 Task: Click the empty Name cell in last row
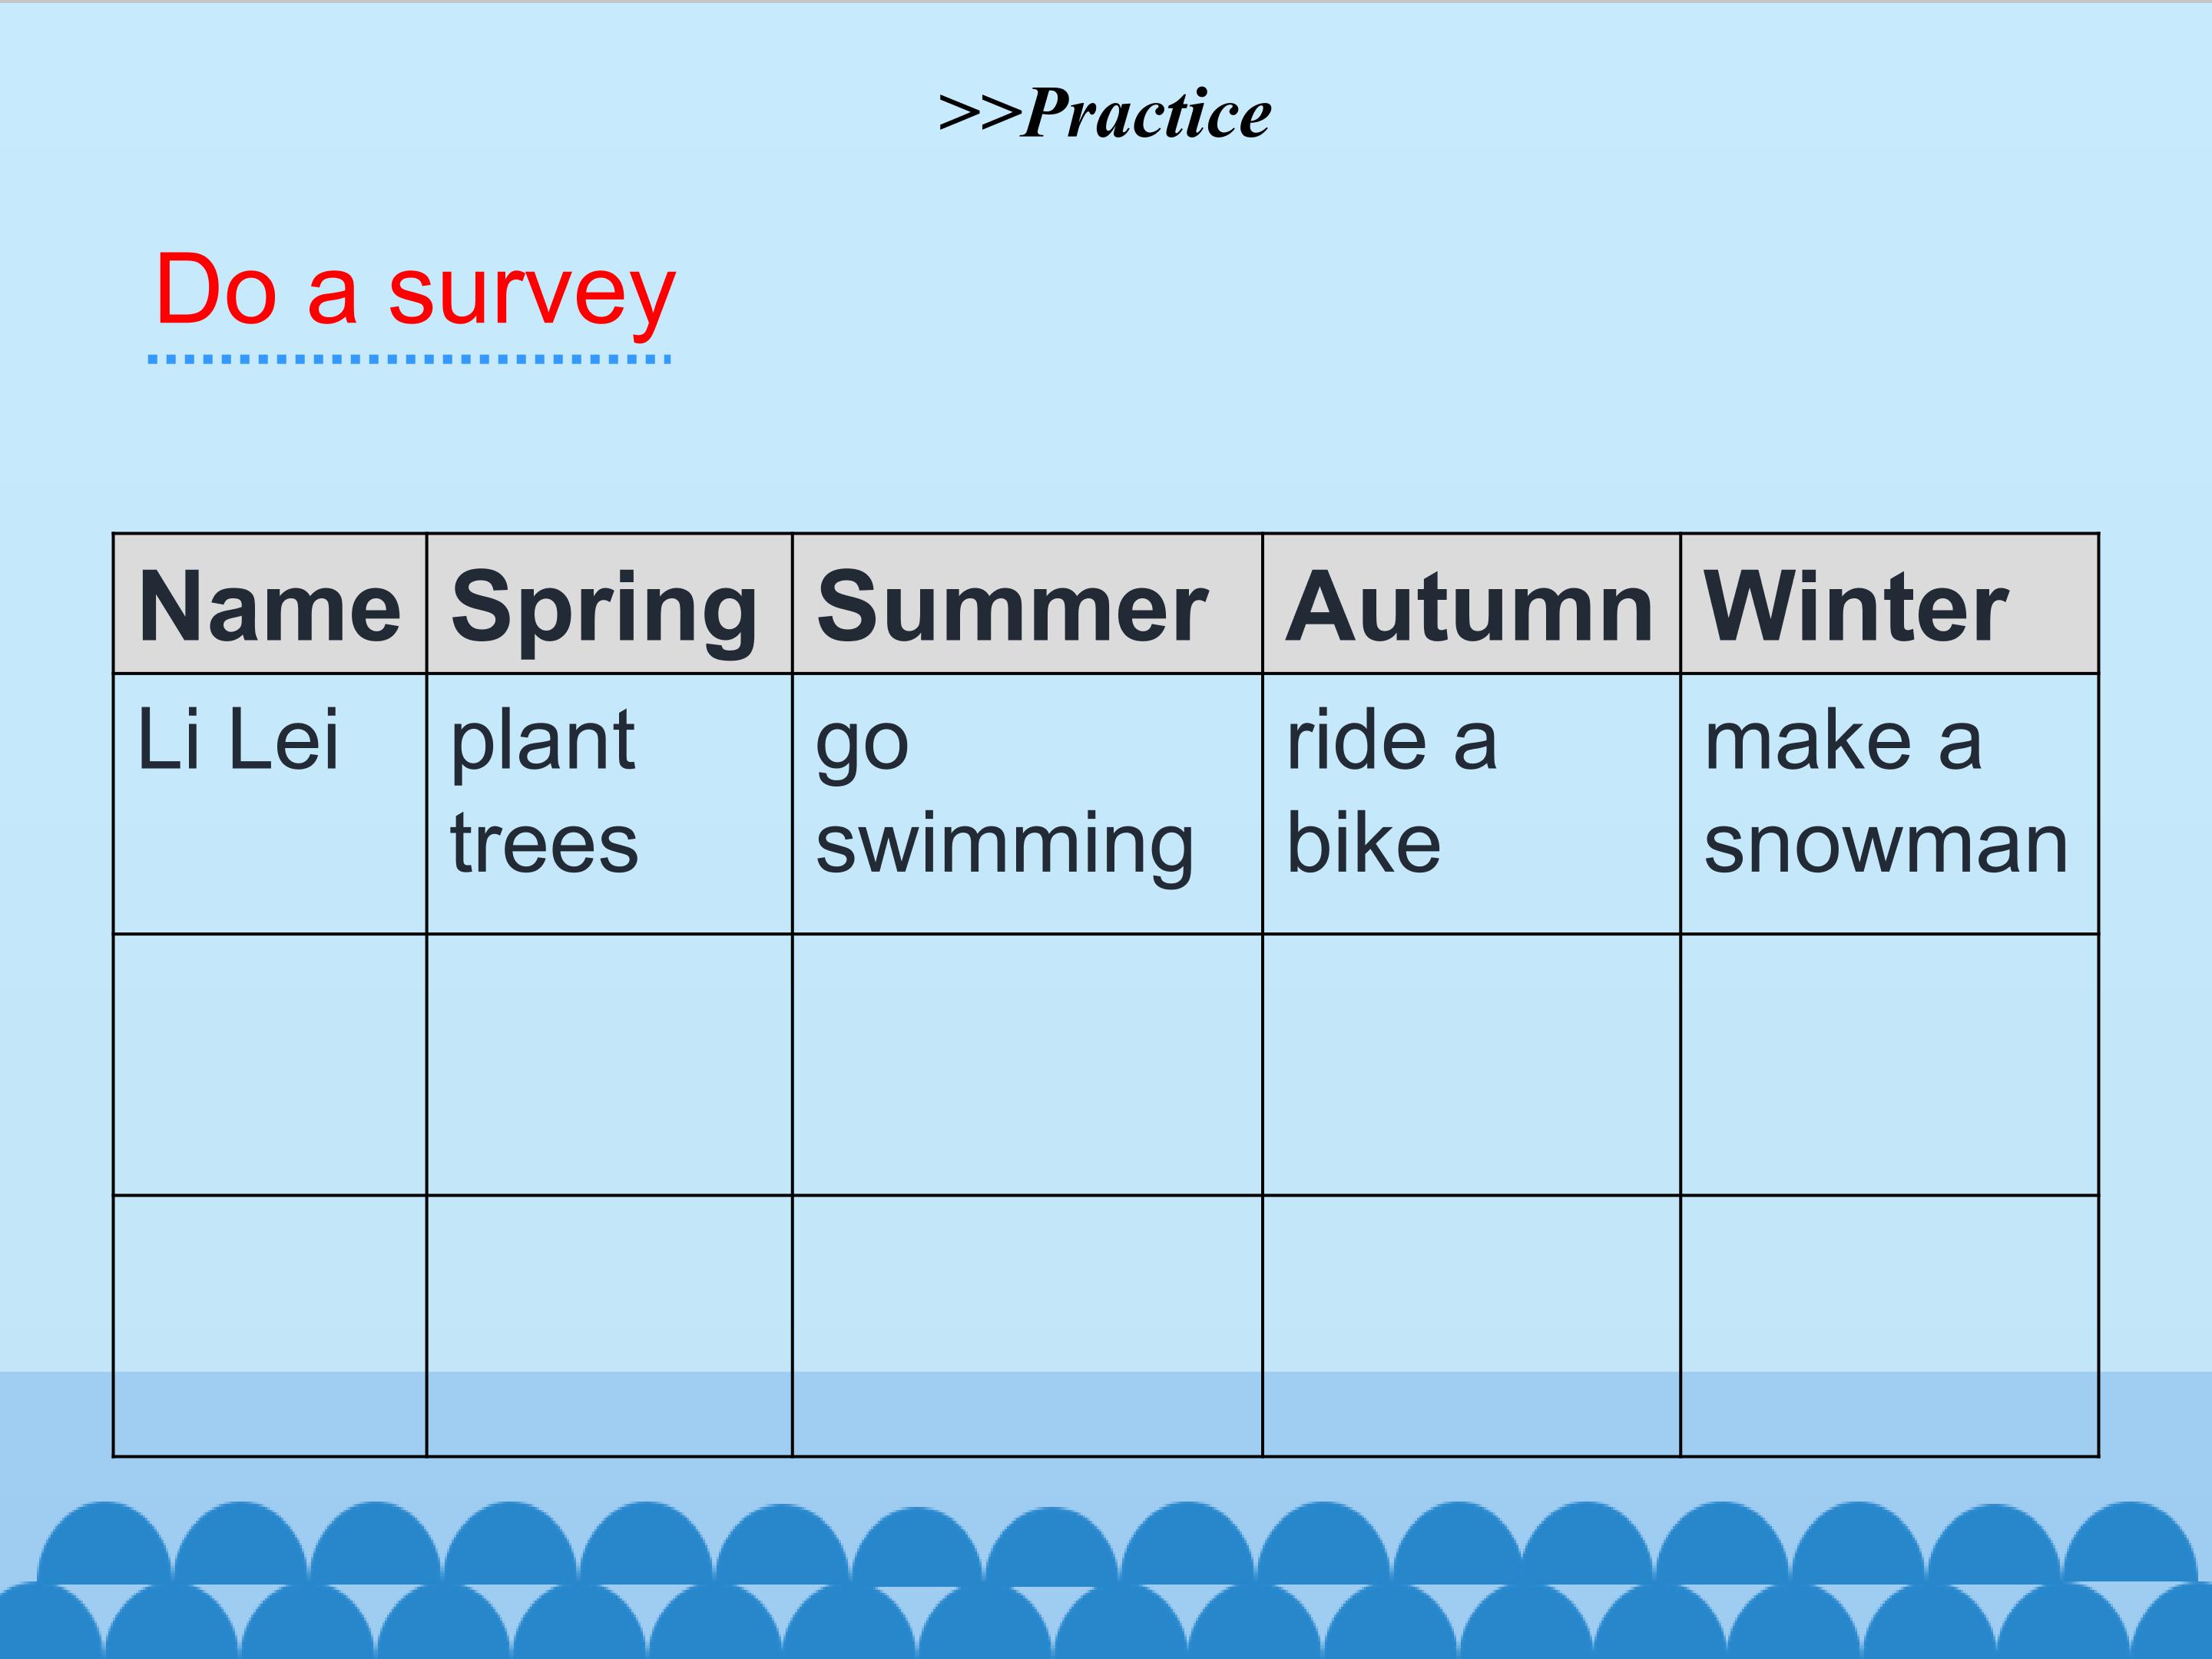tap(270, 1326)
